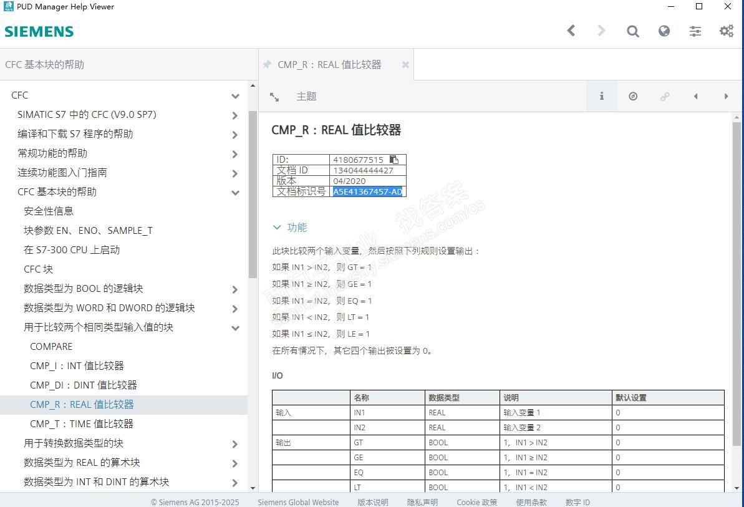Click the 主题 label in topic toolbar
The image size is (744, 507).
tap(307, 96)
